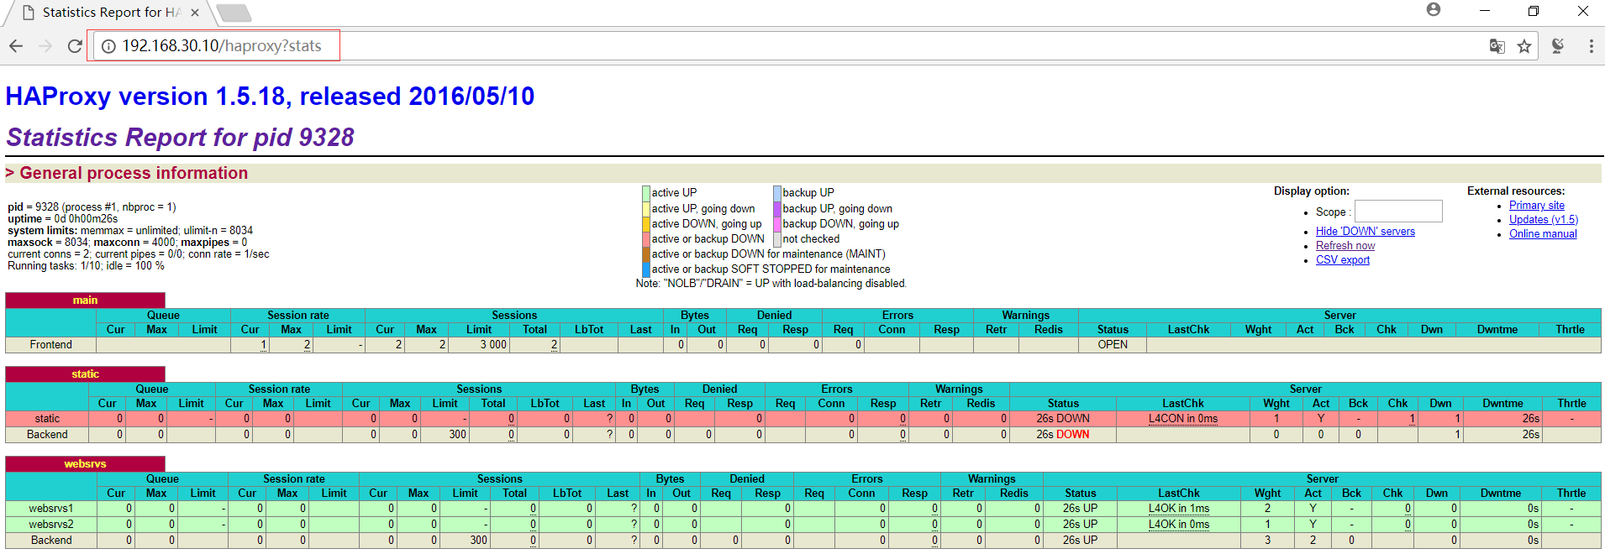Open the Primary site link
The width and height of the screenshot is (1605, 554).
(1537, 206)
